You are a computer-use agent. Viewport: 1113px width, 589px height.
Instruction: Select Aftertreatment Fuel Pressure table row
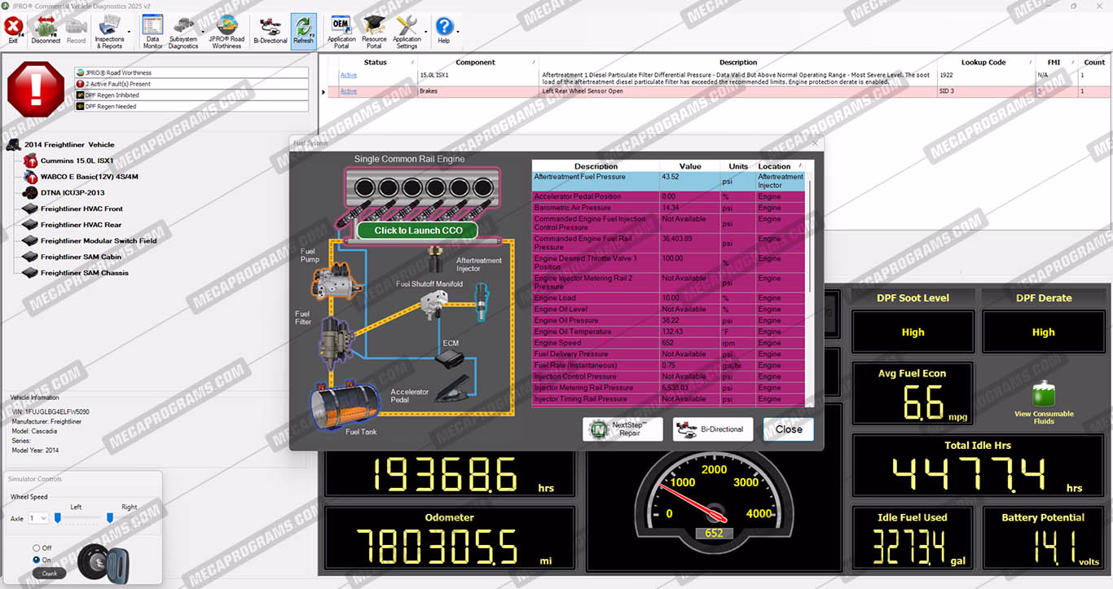pos(669,181)
